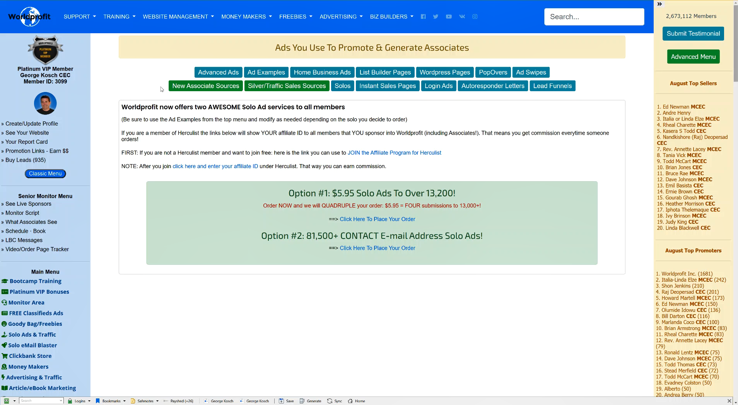Select the List Builder Pages tab
The height and width of the screenshot is (405, 738).
coord(385,72)
